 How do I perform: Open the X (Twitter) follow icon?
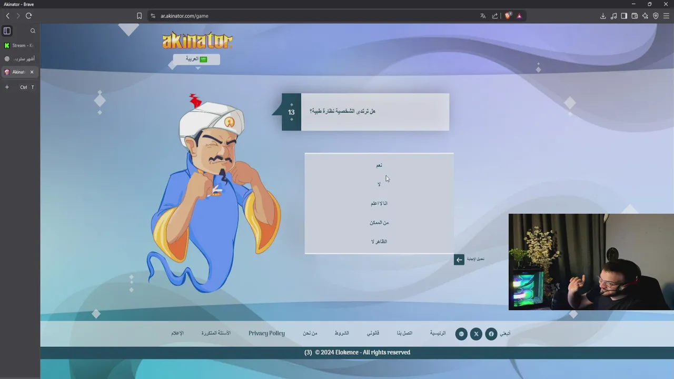(x=476, y=334)
